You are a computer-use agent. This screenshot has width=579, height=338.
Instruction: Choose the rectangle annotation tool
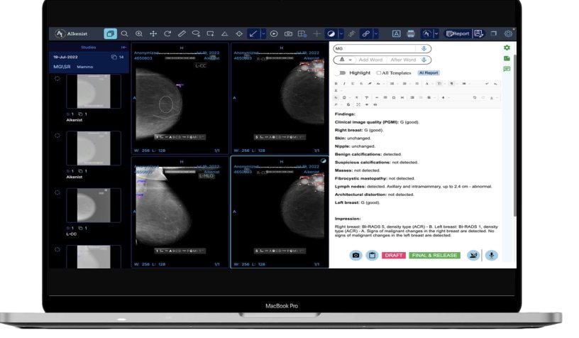coord(211,33)
